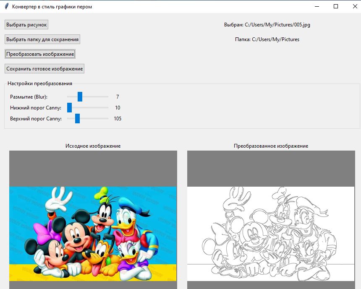
Task: Click the Размытие (Blur) slider handle
Action: tap(80, 96)
